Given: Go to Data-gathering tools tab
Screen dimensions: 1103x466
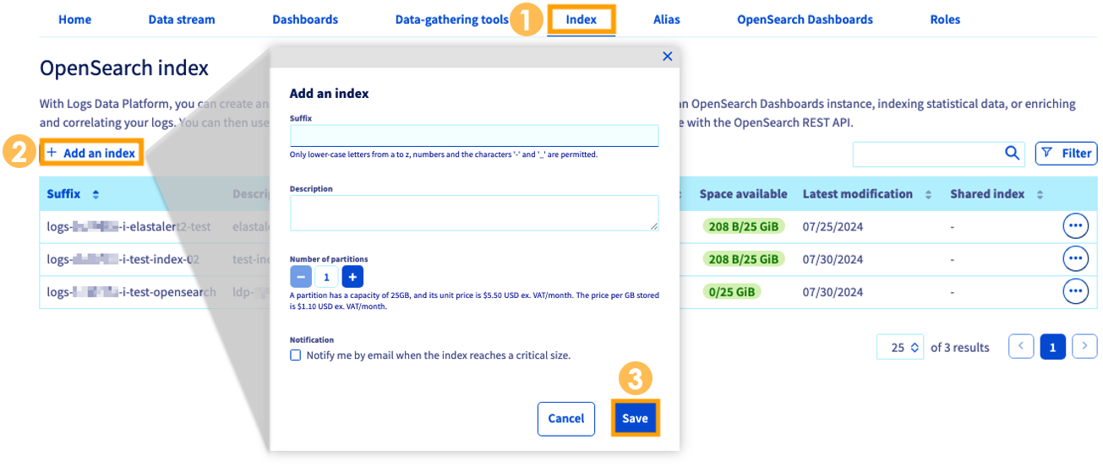Looking at the screenshot, I should tap(452, 19).
